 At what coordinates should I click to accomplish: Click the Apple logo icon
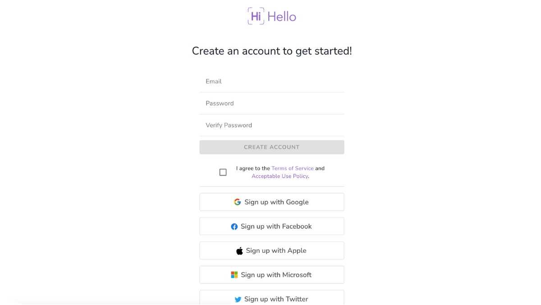pyautogui.click(x=240, y=250)
